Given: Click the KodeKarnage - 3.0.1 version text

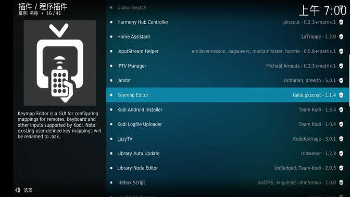Looking at the screenshot, I should (314, 139).
